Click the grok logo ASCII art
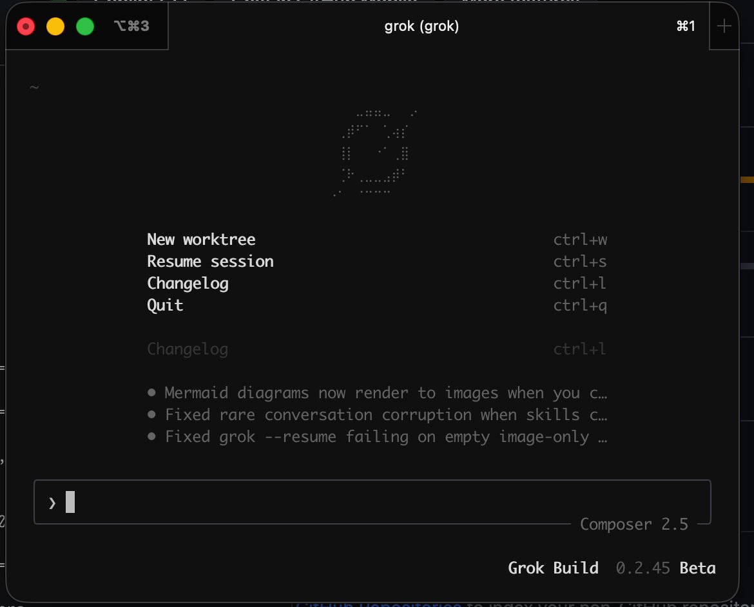The image size is (754, 607). pos(376,153)
